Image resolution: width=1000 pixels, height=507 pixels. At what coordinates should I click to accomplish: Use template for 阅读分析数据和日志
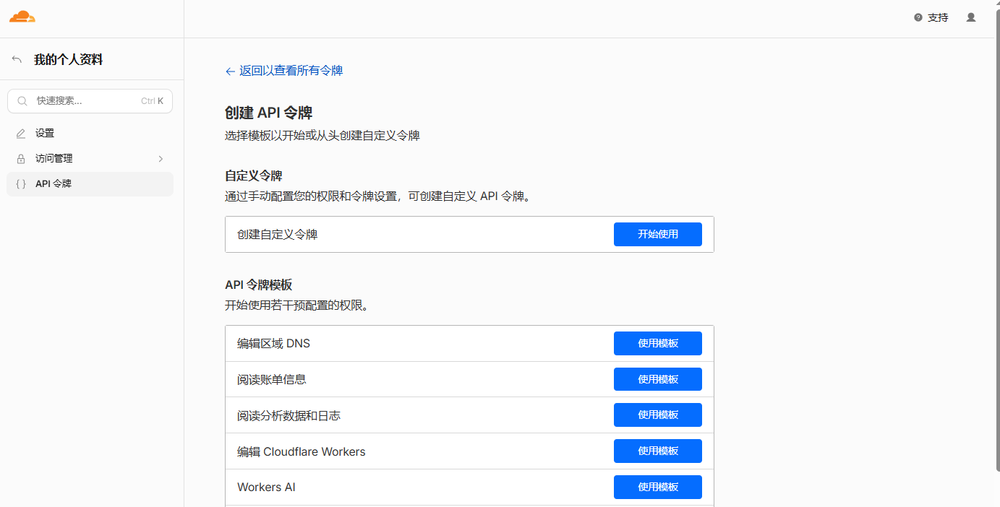pos(658,415)
